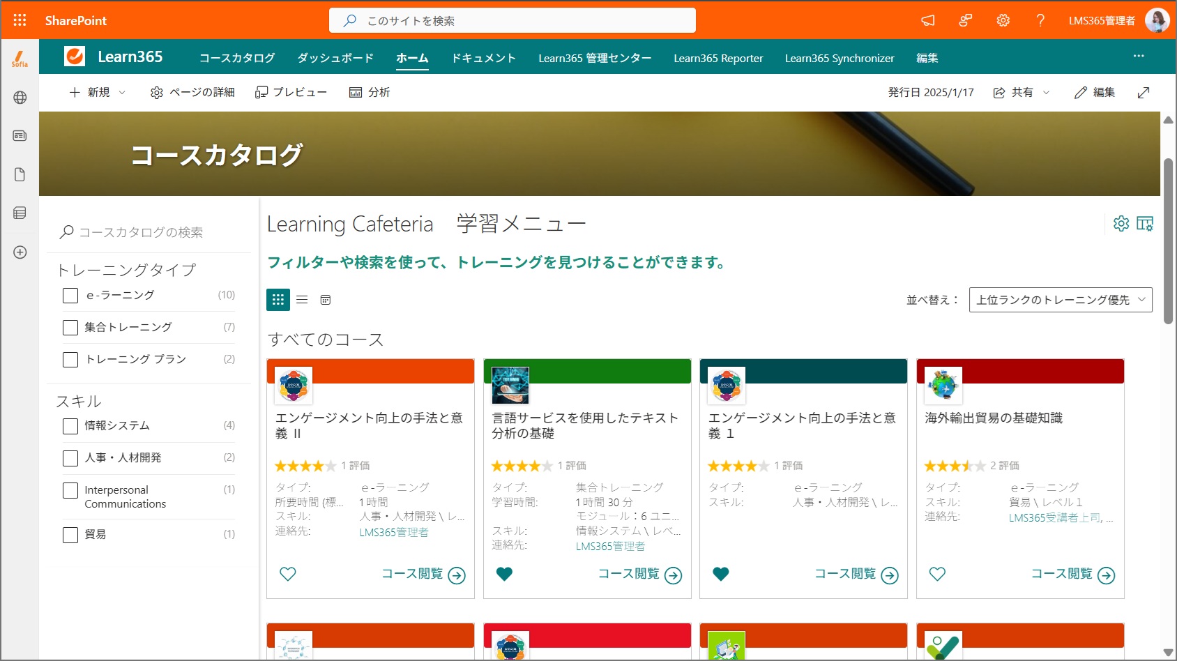Image resolution: width=1177 pixels, height=661 pixels.
Task: Favorite the 海外輸出貿易の基礎知識 course heart
Action: point(938,574)
